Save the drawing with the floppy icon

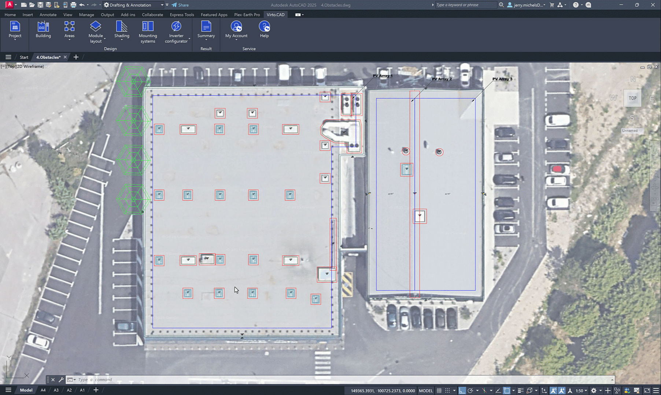(x=40, y=5)
